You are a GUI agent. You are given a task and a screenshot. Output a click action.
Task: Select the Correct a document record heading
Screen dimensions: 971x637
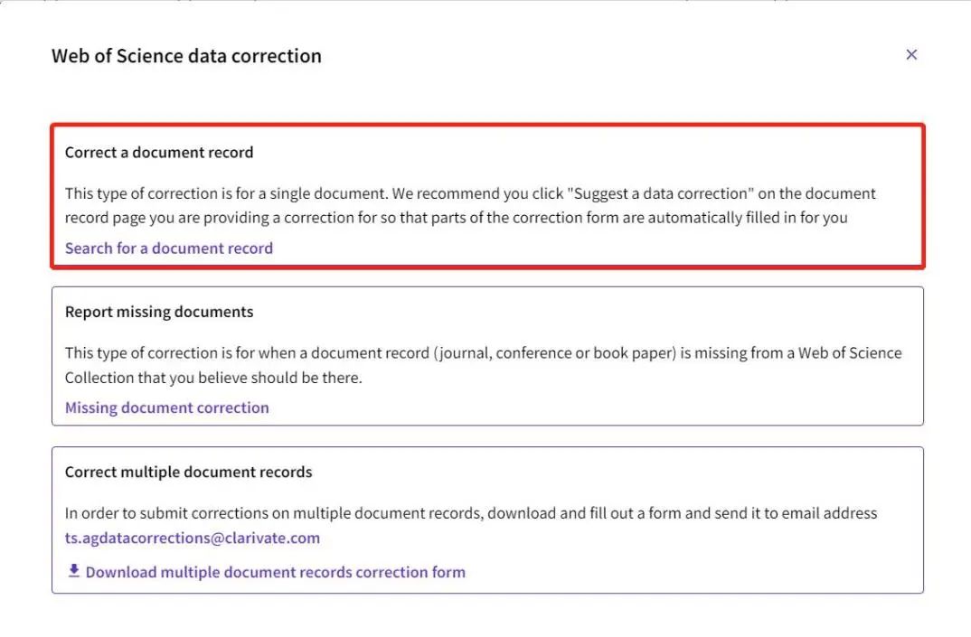pos(159,153)
